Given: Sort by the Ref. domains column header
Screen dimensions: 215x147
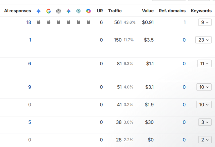Looking at the screenshot, I should pyautogui.click(x=172, y=11).
